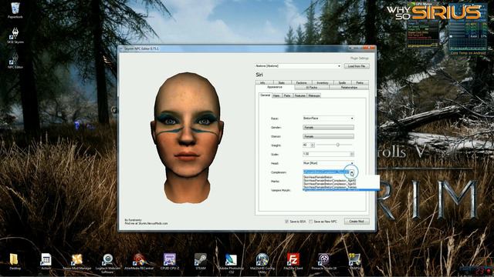Choose the Complexion_Age40 list option
Viewport: 494px width, 277px height.
point(330,181)
